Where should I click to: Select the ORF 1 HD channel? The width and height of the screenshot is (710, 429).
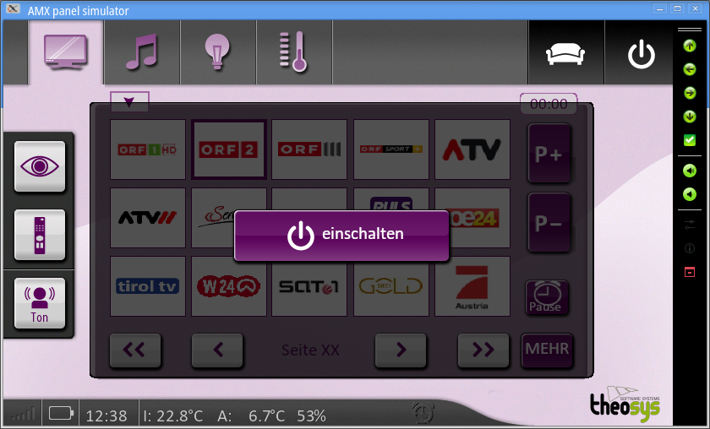(x=148, y=149)
